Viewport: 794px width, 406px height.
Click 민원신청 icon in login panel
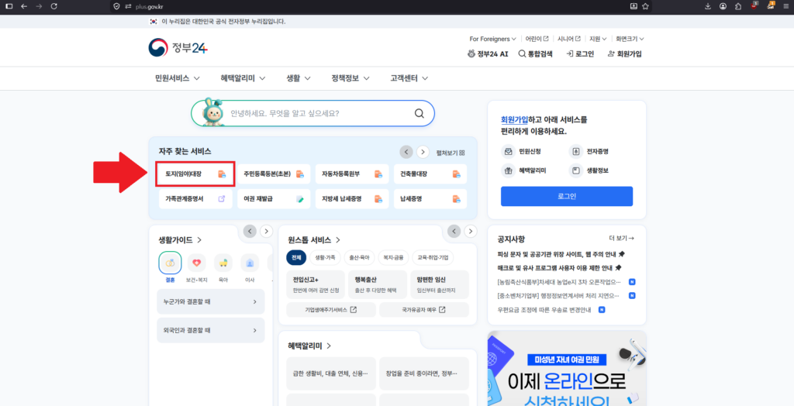coord(507,151)
